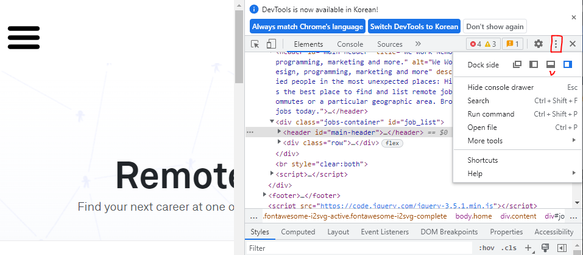Activate the inspect element picker tool

click(x=255, y=44)
